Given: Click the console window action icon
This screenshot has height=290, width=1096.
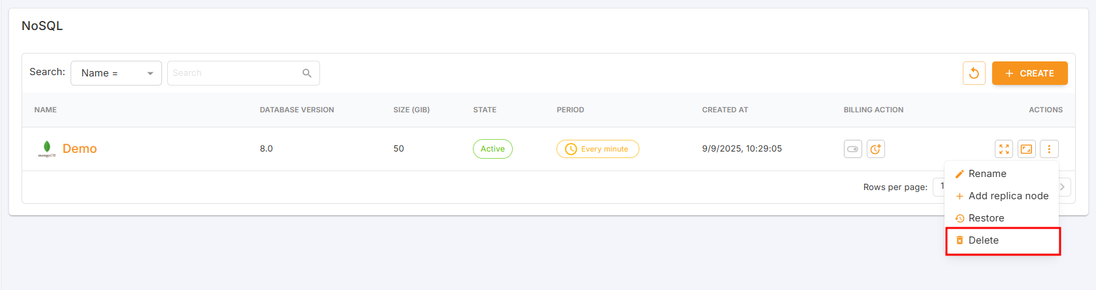Looking at the screenshot, I should [1027, 149].
